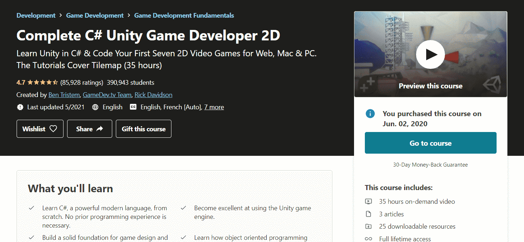Click the articles document icon
This screenshot has height=242, width=524.
point(368,214)
